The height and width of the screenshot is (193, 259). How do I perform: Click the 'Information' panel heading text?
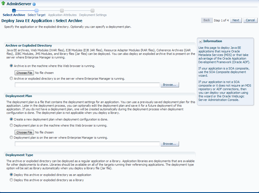click(x=213, y=41)
